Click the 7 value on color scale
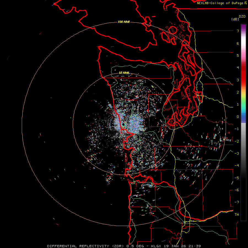248x248 pixels. coord(238,31)
